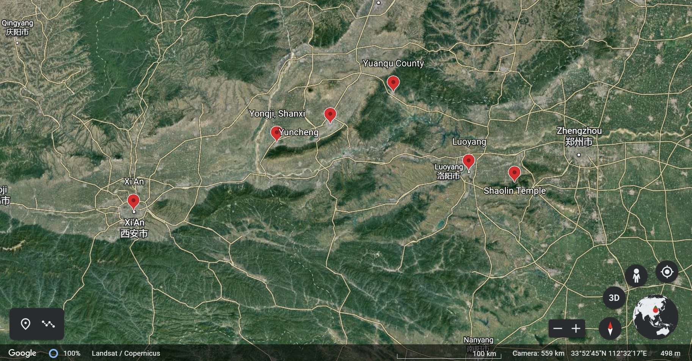Click the coordinates 33°52'45"N 112°32'17"E
Viewport: 692px width, 361px height.
(x=609, y=353)
